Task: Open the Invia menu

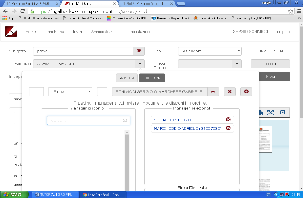Action: (x=77, y=32)
